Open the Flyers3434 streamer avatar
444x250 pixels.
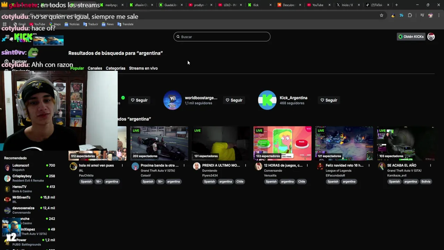pyautogui.click(x=197, y=166)
